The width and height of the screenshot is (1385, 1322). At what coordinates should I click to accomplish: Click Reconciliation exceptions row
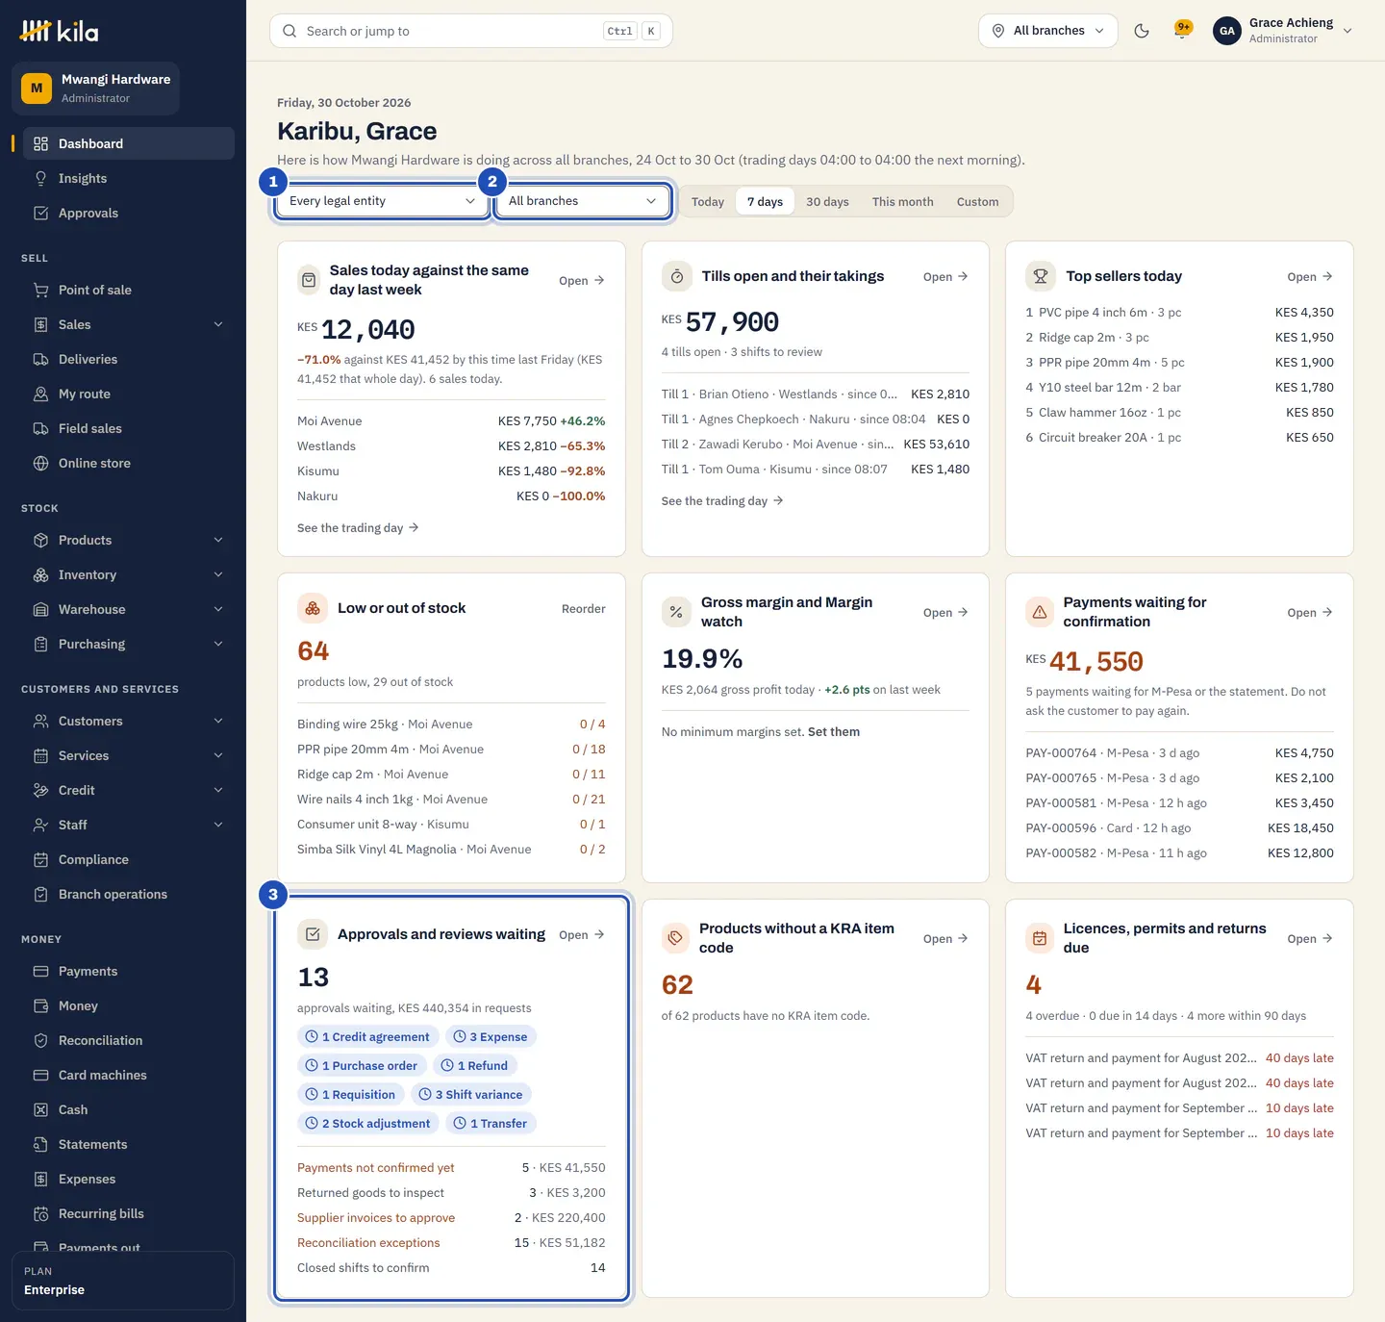tap(451, 1243)
